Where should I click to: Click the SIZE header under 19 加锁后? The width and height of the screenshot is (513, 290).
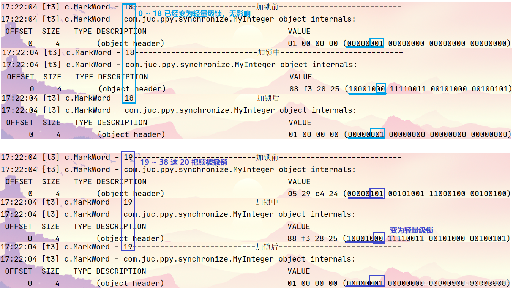click(x=51, y=271)
